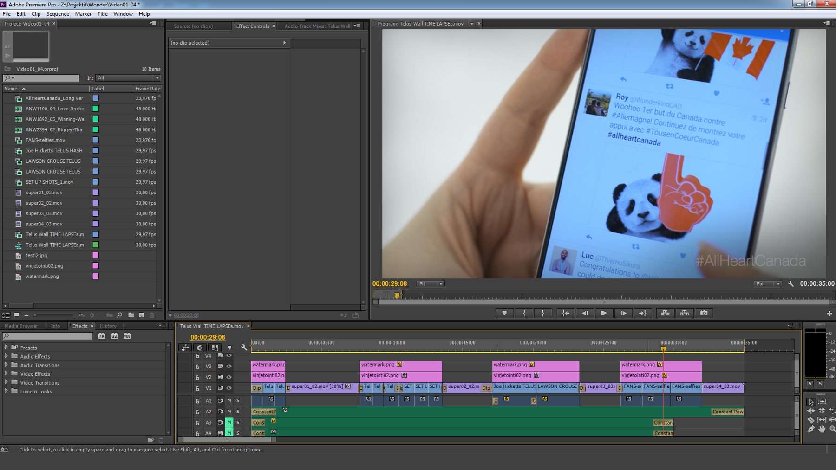Expand the Video Transitions folder
836x470 pixels.
[x=6, y=382]
